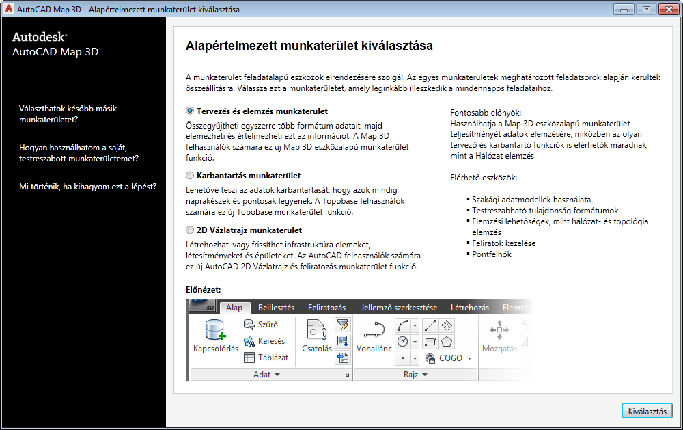The height and width of the screenshot is (430, 683).
Task: Select the rectangle drawing tool icon
Action: [x=430, y=342]
